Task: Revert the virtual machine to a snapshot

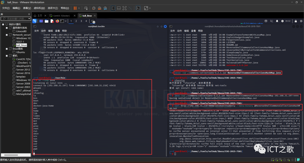Action: click(99, 8)
